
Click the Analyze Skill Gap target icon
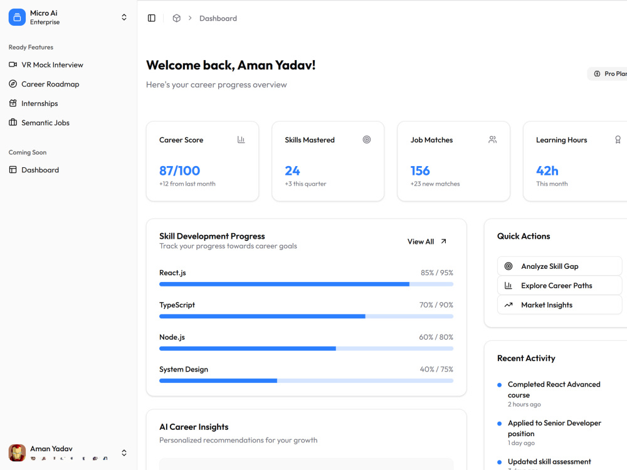[508, 266]
